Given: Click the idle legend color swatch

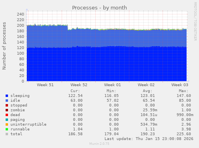Looking at the screenshot, I should [7, 101].
